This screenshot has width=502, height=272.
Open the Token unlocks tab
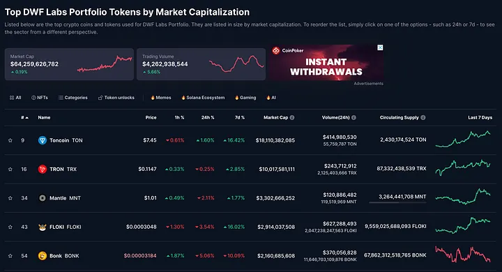[116, 98]
